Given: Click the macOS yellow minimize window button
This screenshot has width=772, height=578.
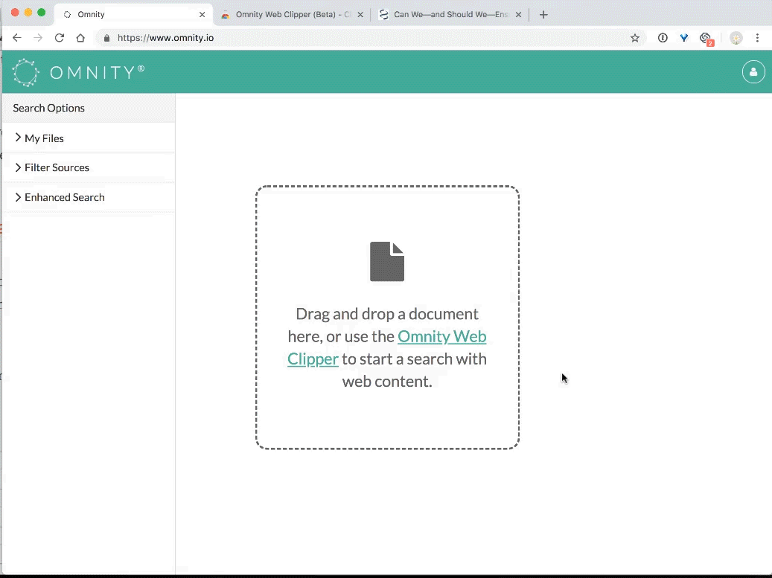Looking at the screenshot, I should point(28,13).
